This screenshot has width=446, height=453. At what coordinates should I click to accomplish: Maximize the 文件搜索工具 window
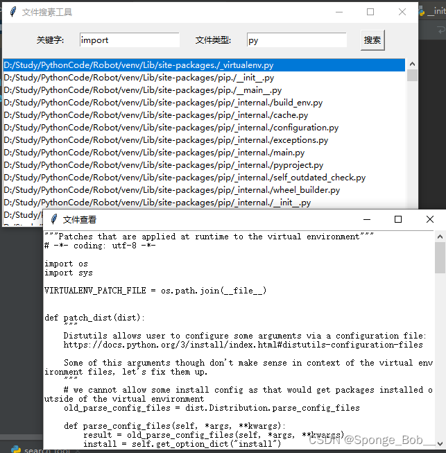tap(370, 12)
